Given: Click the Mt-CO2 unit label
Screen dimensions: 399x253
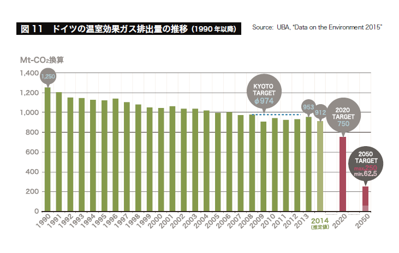Looking at the screenshot, I should point(35,60).
